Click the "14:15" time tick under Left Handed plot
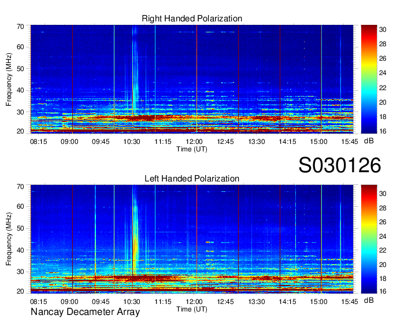 [x=287, y=302]
